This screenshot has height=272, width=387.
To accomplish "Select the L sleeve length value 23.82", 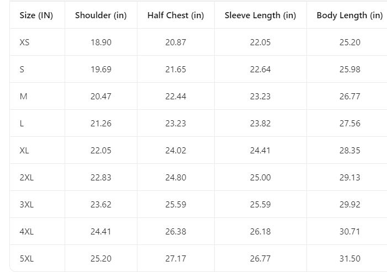I will click(x=260, y=124).
